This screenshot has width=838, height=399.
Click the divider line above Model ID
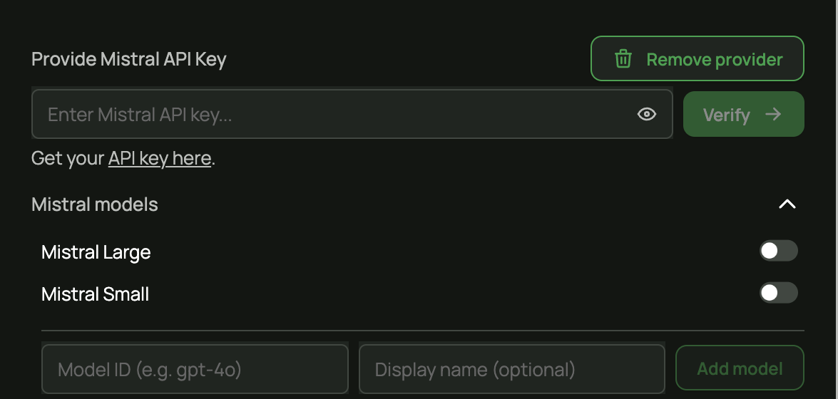[422, 331]
